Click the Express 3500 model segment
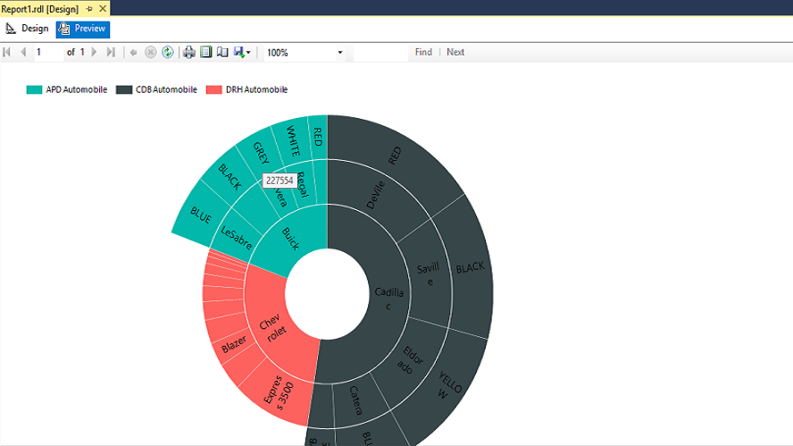793x446 pixels. 280,395
